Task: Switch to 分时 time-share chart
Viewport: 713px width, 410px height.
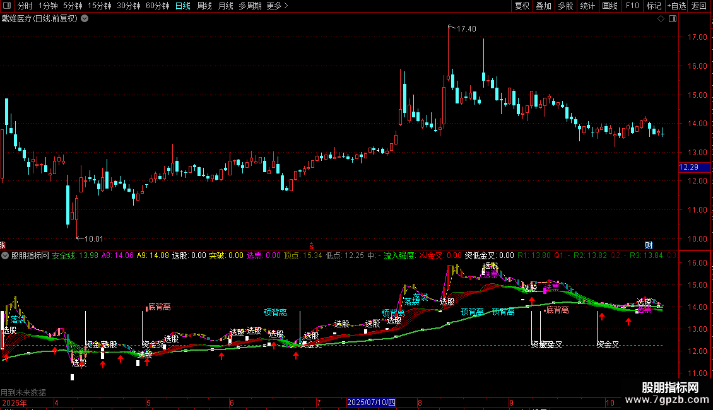Action: point(25,6)
